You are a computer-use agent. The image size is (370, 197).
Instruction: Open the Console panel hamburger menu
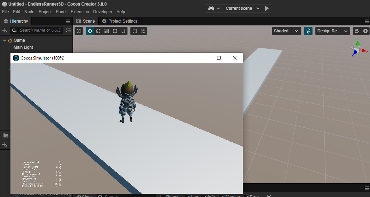pos(367,188)
